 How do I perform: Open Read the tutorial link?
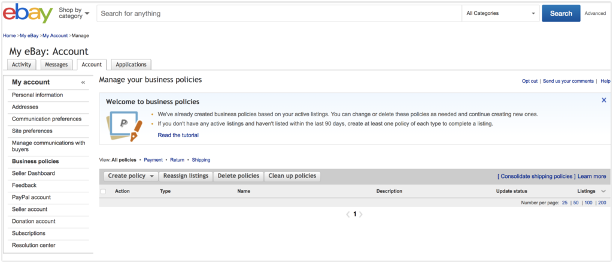click(178, 135)
